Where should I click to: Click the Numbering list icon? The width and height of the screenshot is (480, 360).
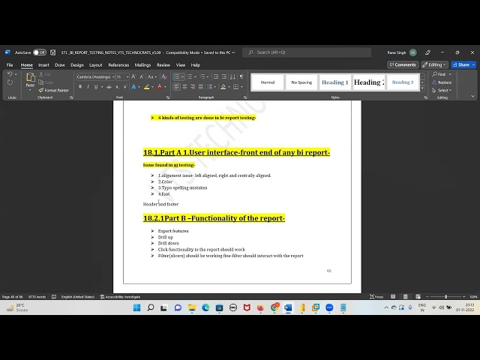coord(190,76)
